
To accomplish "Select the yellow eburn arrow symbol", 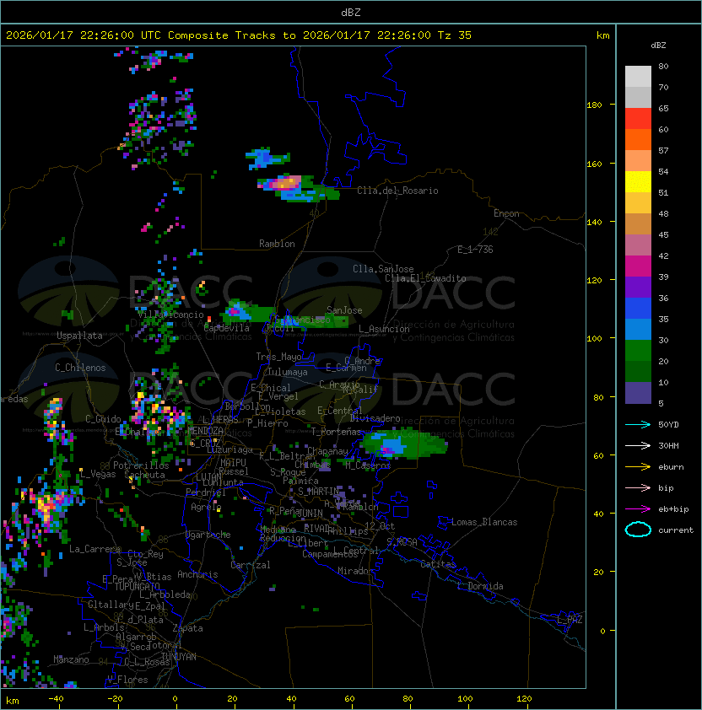I will click(x=638, y=467).
